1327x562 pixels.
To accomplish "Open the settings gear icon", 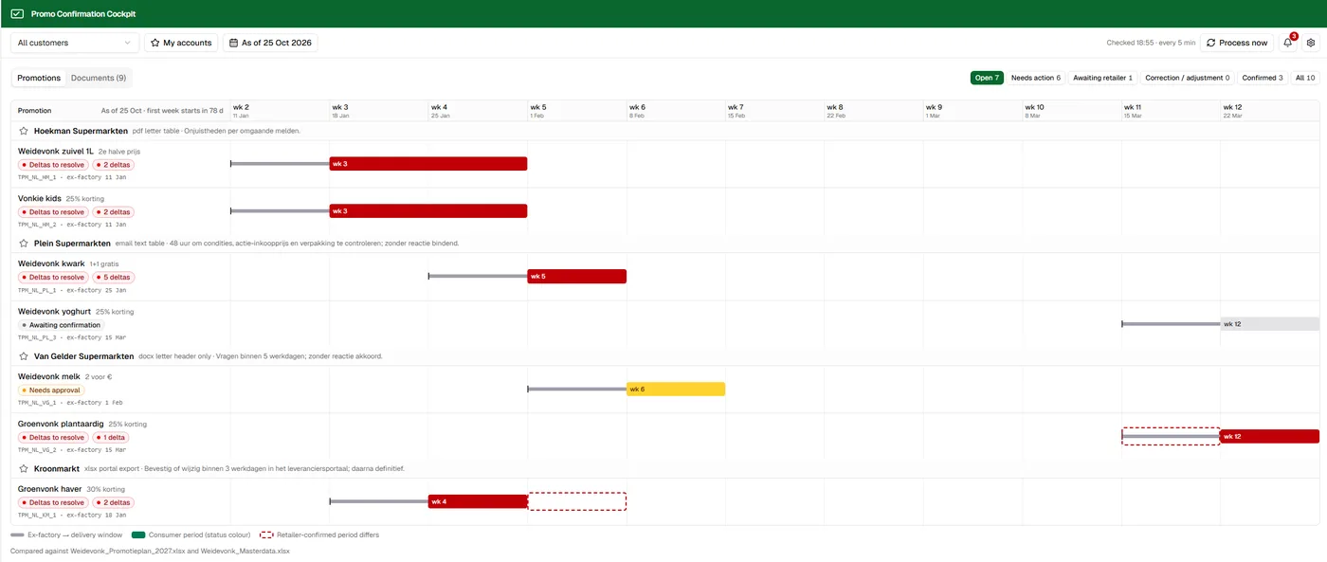I will click(x=1311, y=43).
